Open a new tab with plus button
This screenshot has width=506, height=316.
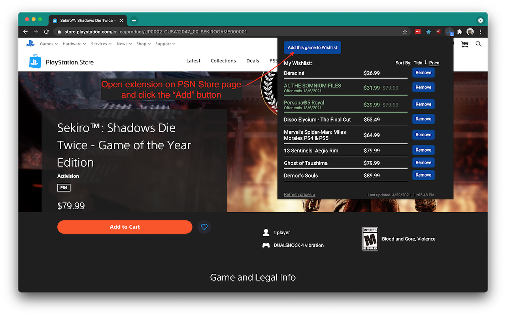134,20
